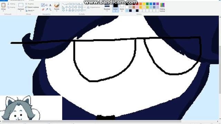Image resolution: width=221 pixels, height=124 pixels.
Task: Choose the left arrow shape
Action: pos(79,7)
